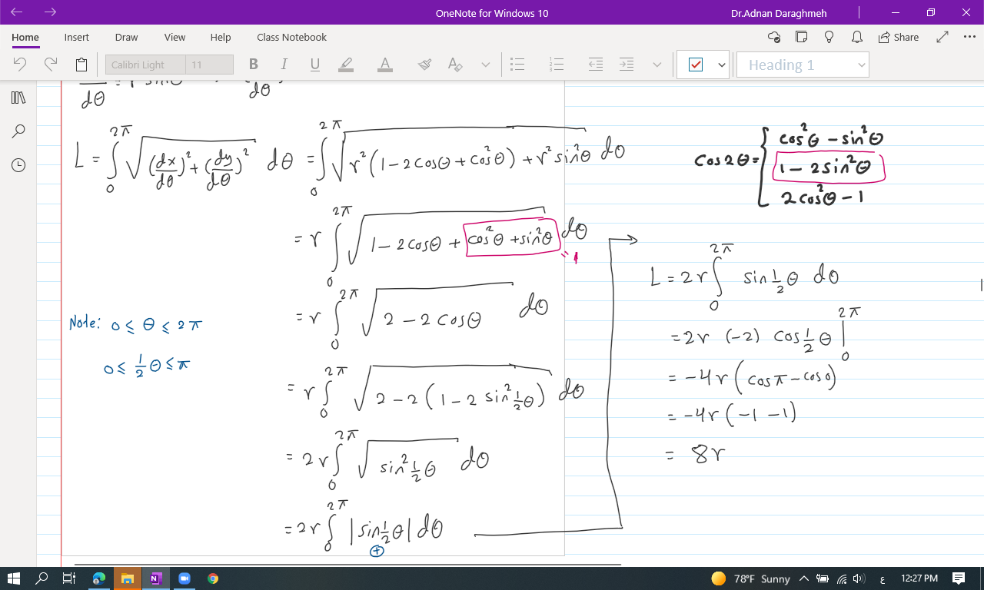The height and width of the screenshot is (590, 984).
Task: Open the View tab
Action: (x=175, y=37)
